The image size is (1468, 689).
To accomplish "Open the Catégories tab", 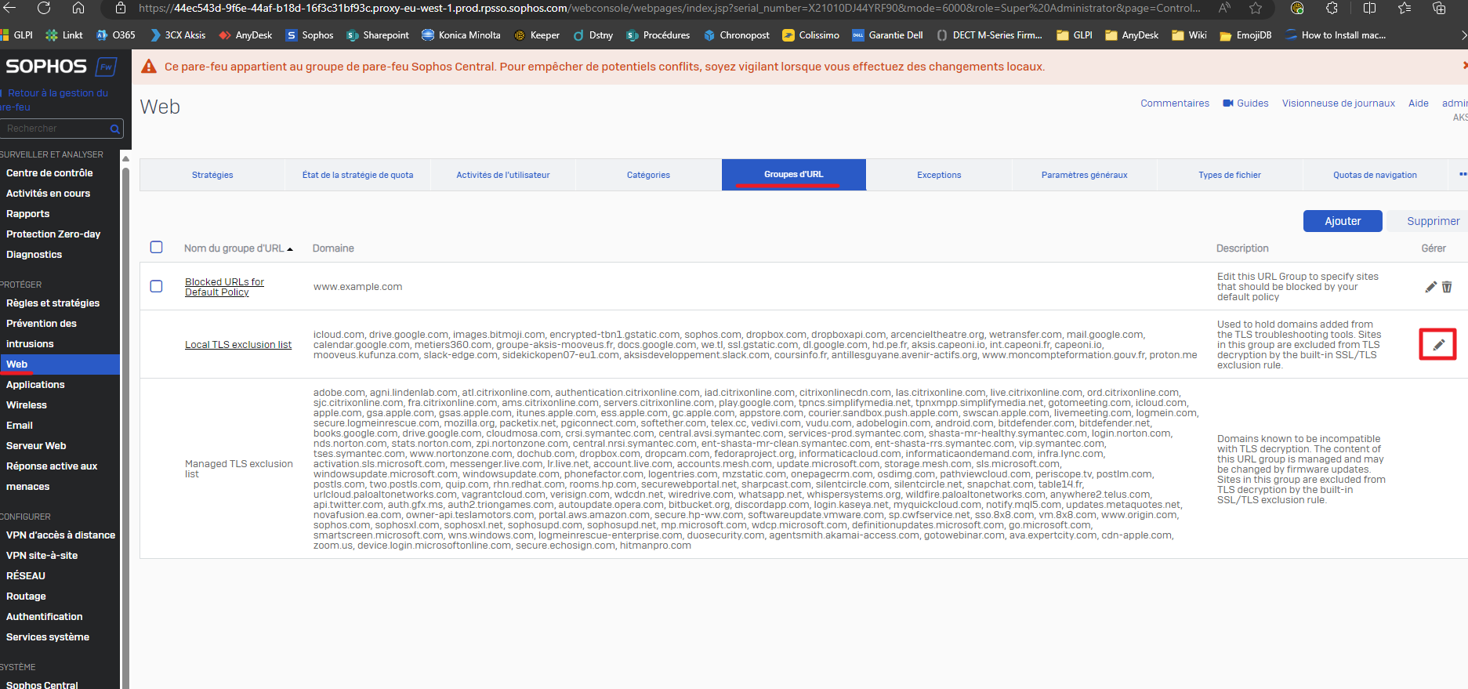I will point(648,175).
